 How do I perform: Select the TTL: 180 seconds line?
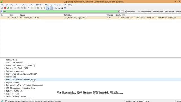[x=15, y=63]
